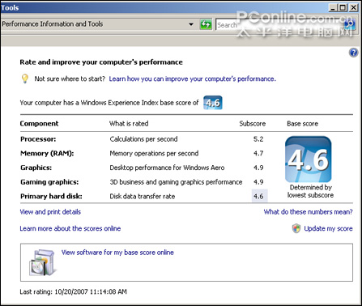Click 'Disk data transfer rate' text
This screenshot has width=362, height=306.
[x=143, y=197]
